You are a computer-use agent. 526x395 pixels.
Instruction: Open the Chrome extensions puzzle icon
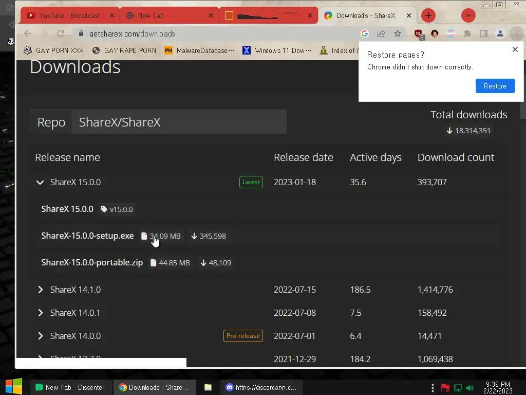point(467,33)
